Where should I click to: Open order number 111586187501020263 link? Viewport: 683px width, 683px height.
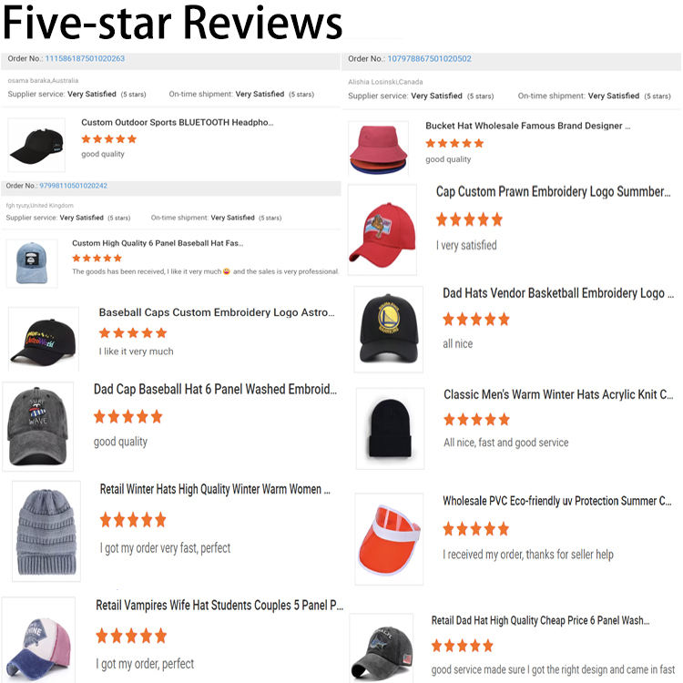(x=85, y=58)
